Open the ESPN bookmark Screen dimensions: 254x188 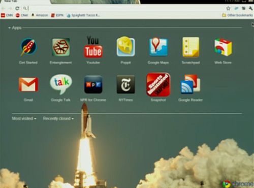point(57,15)
